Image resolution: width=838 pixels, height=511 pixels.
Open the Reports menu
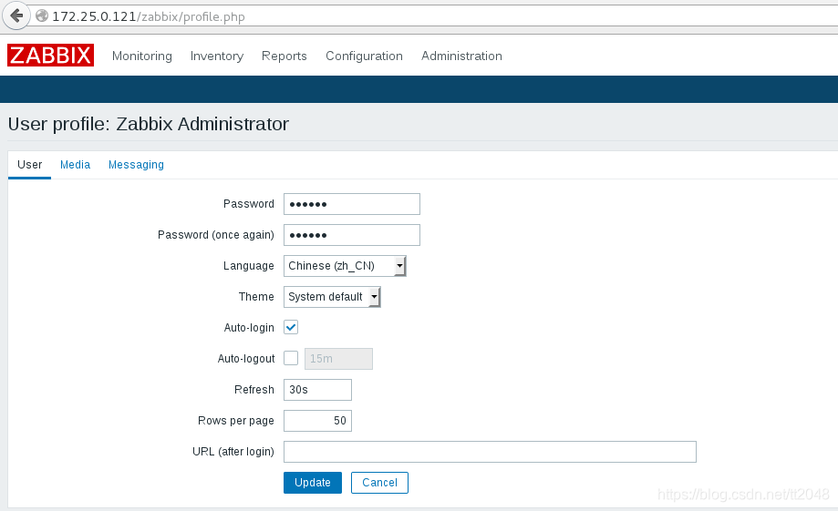click(285, 56)
